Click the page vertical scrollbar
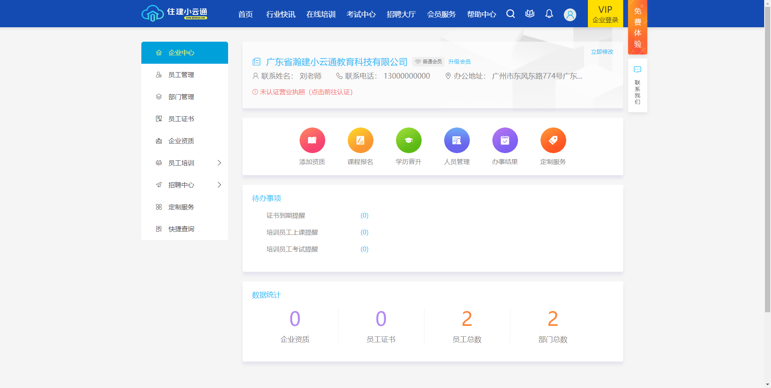771x388 pixels. 767,160
